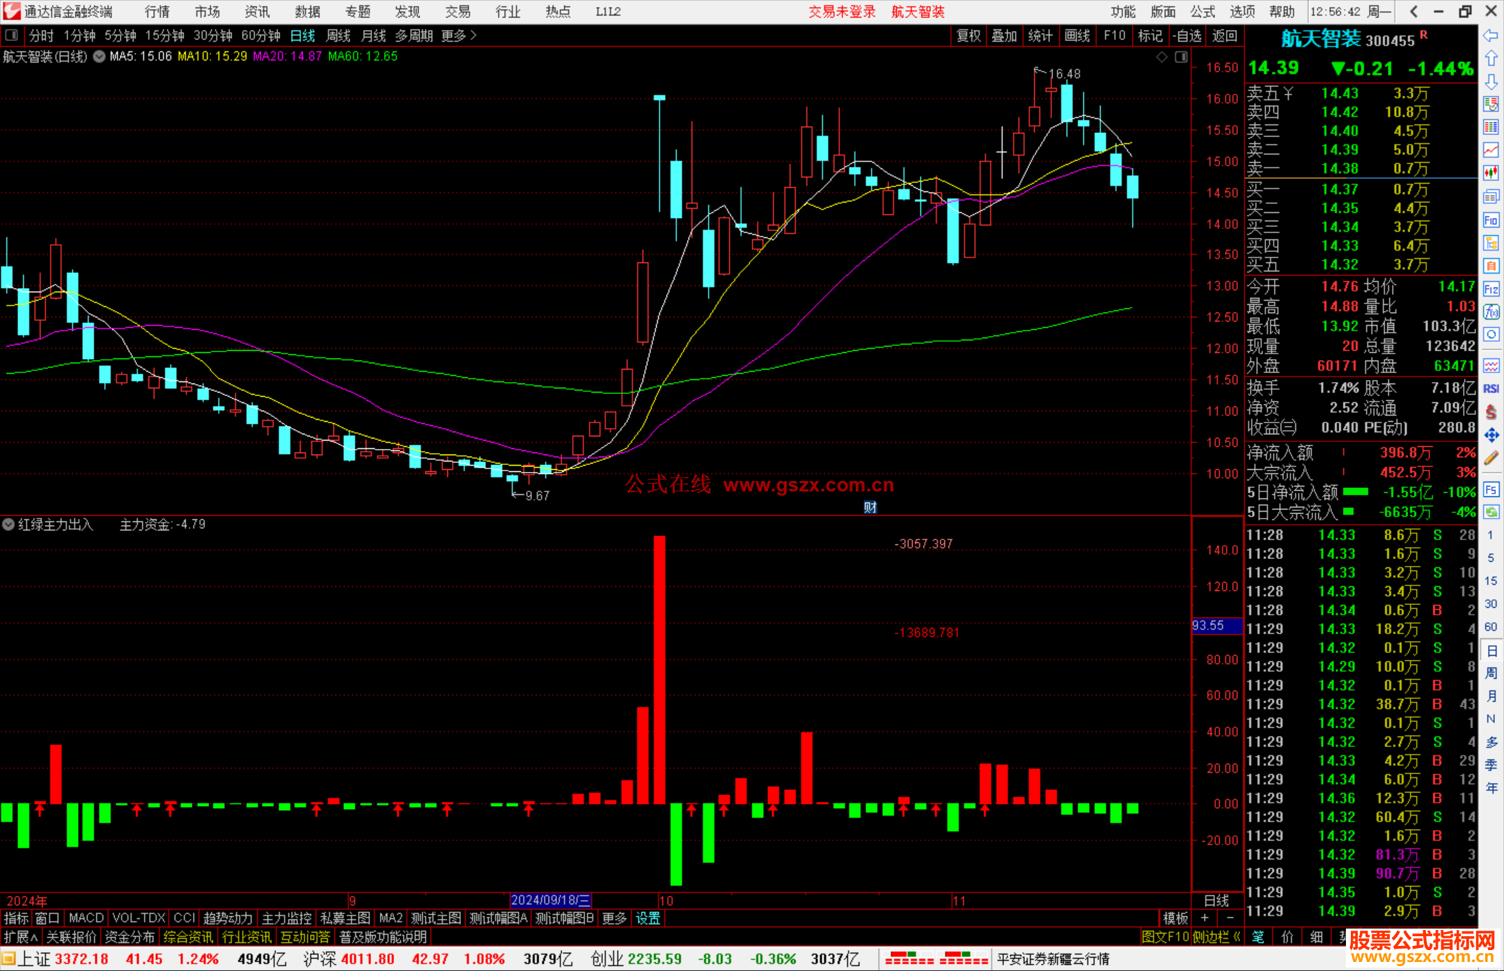Image resolution: width=1504 pixels, height=971 pixels.
Task: Switch to 5-minute period in sidebar
Action: pyautogui.click(x=1490, y=558)
